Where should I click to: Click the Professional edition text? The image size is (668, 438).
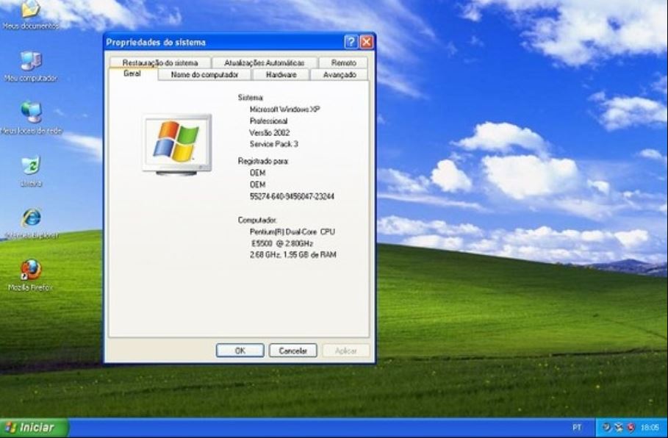coord(268,121)
